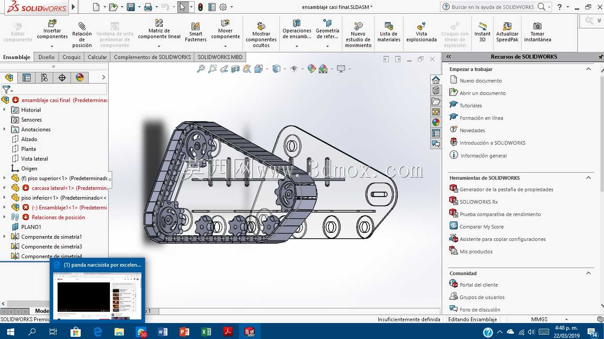Viewport: 604px width, 339px height.
Task: Expand Relaciones de posición node
Action: point(4,217)
